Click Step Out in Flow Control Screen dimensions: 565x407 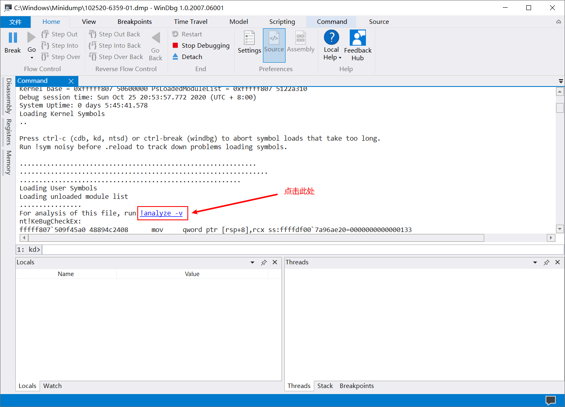(x=59, y=34)
